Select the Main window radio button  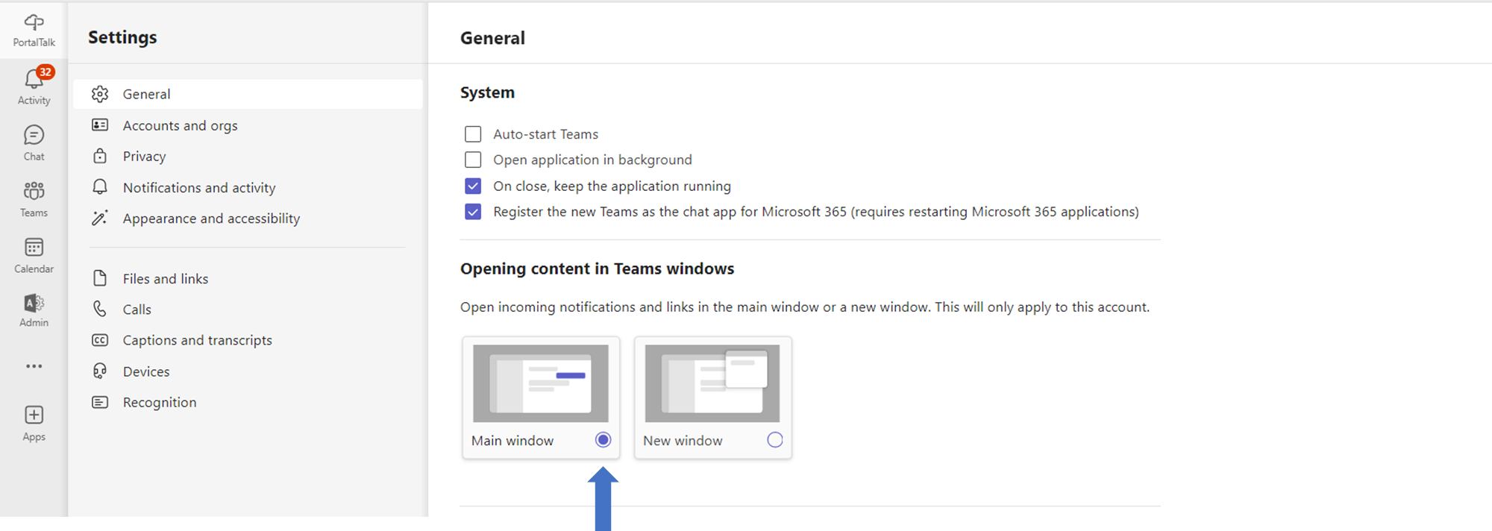coord(603,440)
